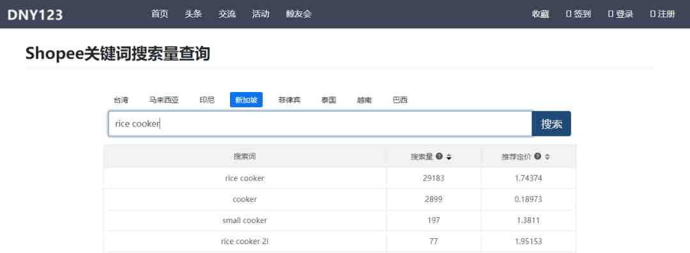Click the 注册 link
This screenshot has height=253, width=690.
(x=663, y=14)
